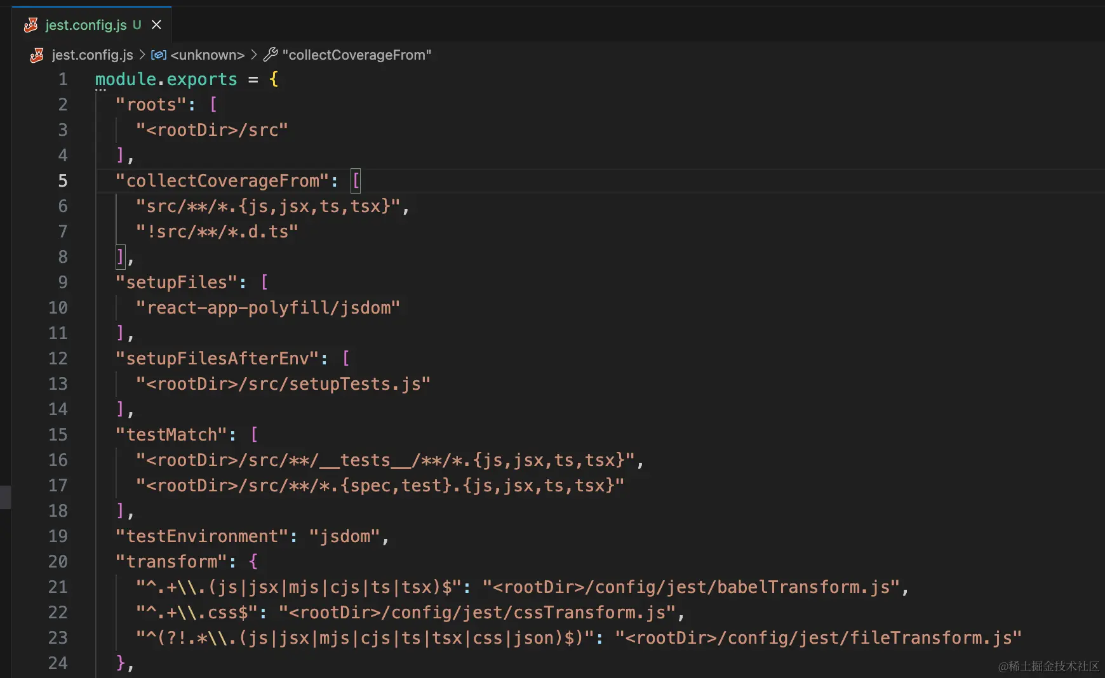Click the babelTransform.js path string

pyautogui.click(x=691, y=587)
